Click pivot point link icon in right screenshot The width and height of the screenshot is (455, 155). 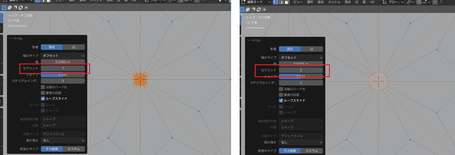point(409,2)
